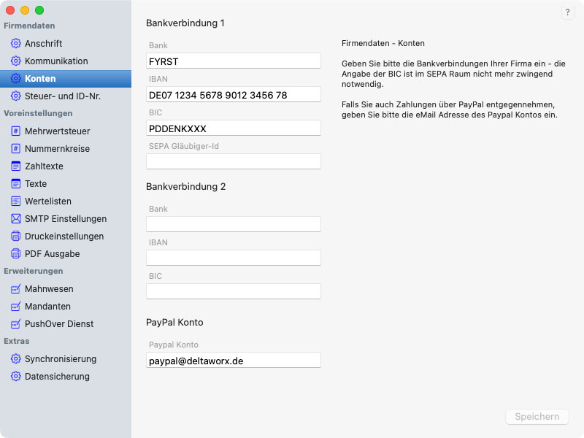Click the IBAN field of Bankverbindung 1
Image resolution: width=584 pixels, height=438 pixels.
[234, 95]
